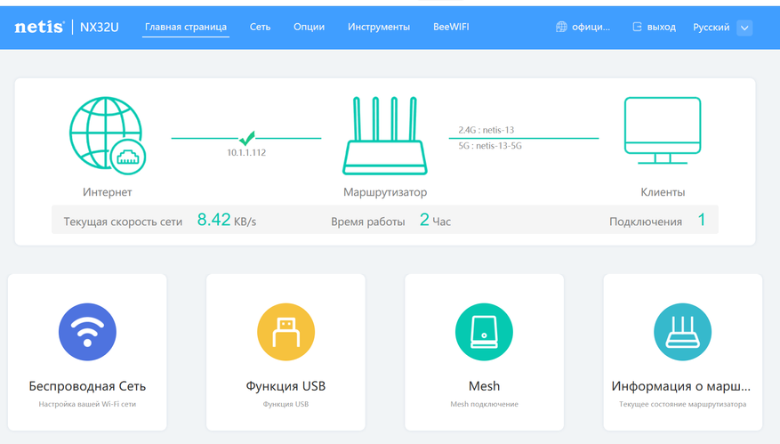Viewport: 780px width, 444px height.
Task: Select Русский language selector
Action: (x=711, y=28)
